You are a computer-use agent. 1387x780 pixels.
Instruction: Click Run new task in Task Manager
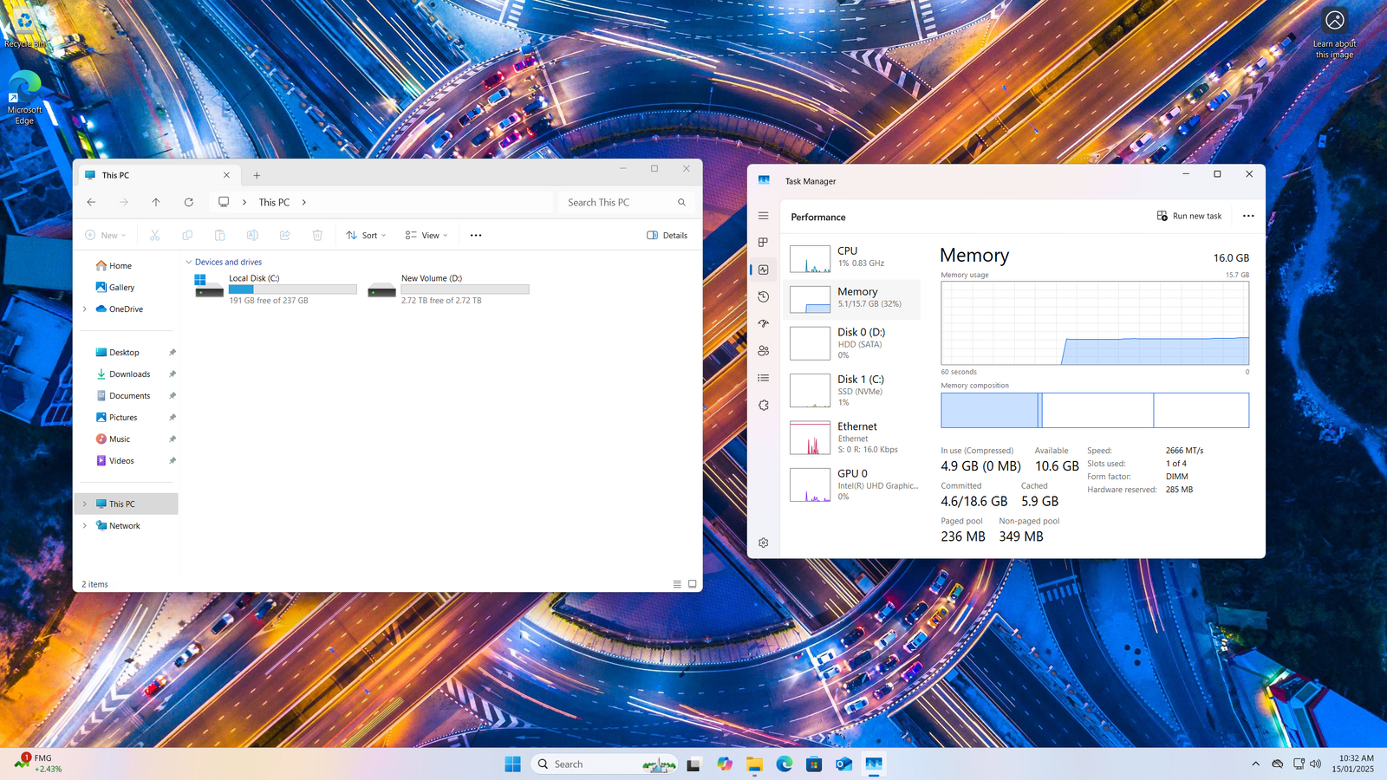click(1189, 216)
